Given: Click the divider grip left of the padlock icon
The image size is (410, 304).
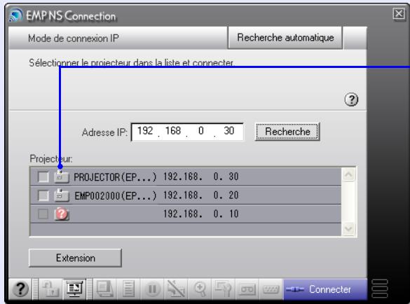Looking at the screenshot, I should coord(35,289).
